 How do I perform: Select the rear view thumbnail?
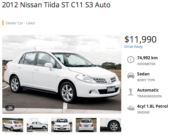(86, 125)
